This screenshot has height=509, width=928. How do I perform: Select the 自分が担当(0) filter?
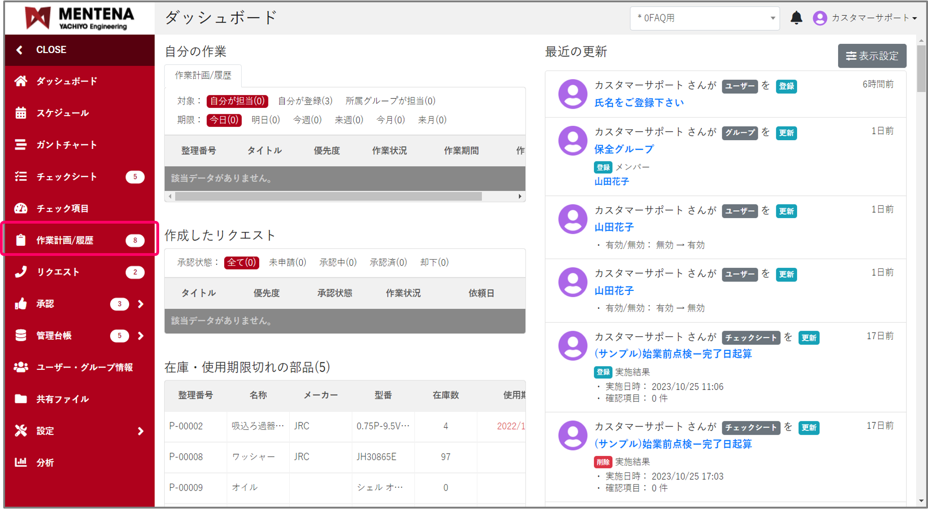pos(237,101)
